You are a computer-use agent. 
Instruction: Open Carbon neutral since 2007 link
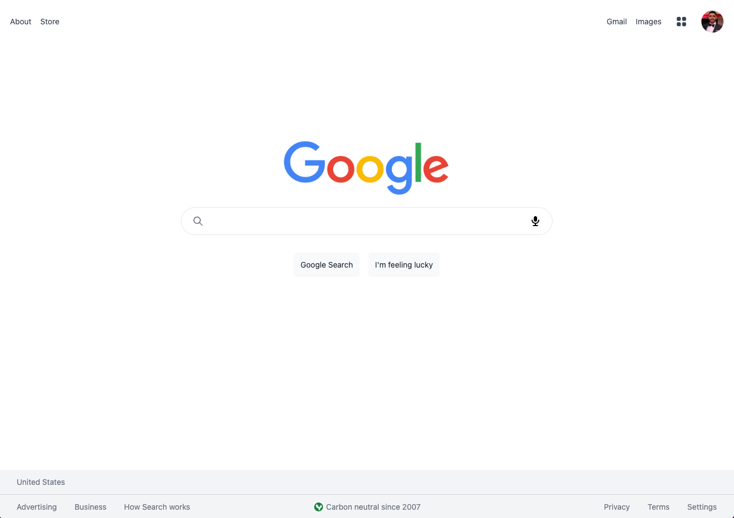(373, 507)
